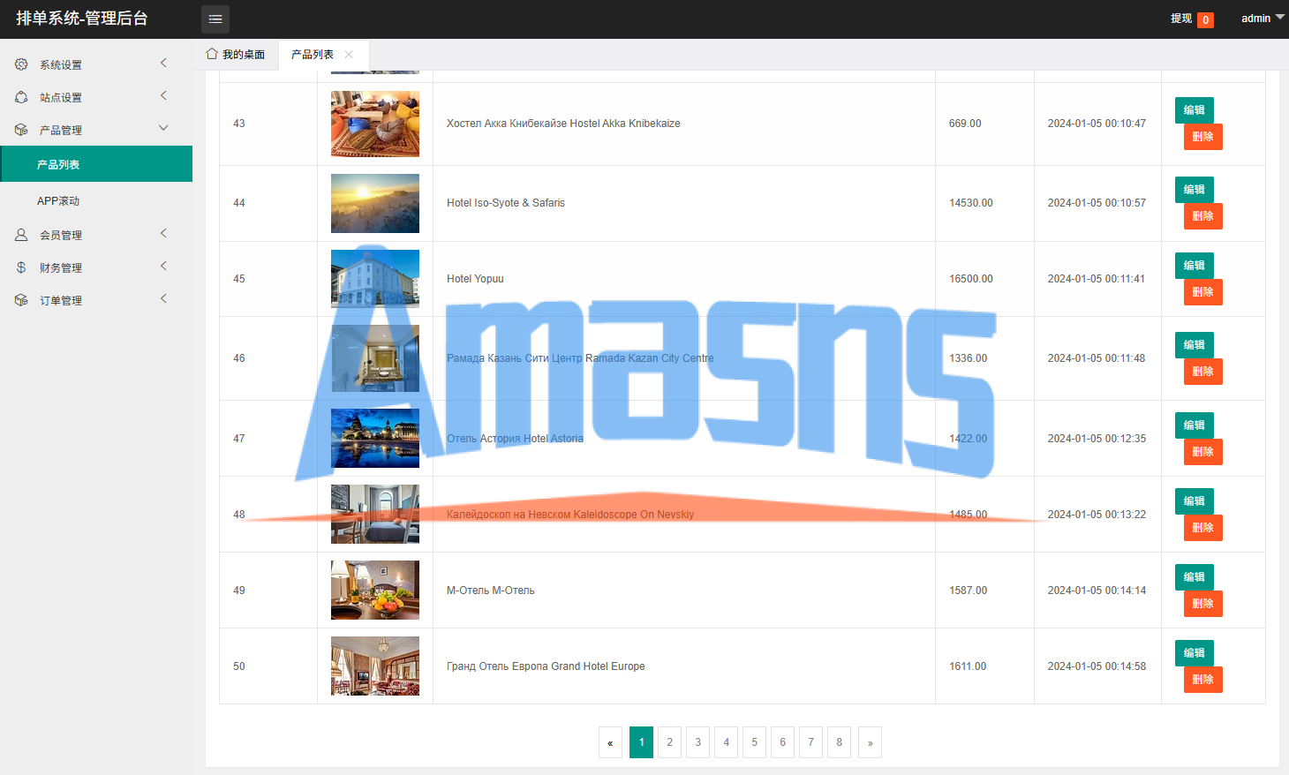Click 编辑 for Hotel Iso-Syote & Safaris
The width and height of the screenshot is (1289, 775).
tap(1195, 190)
